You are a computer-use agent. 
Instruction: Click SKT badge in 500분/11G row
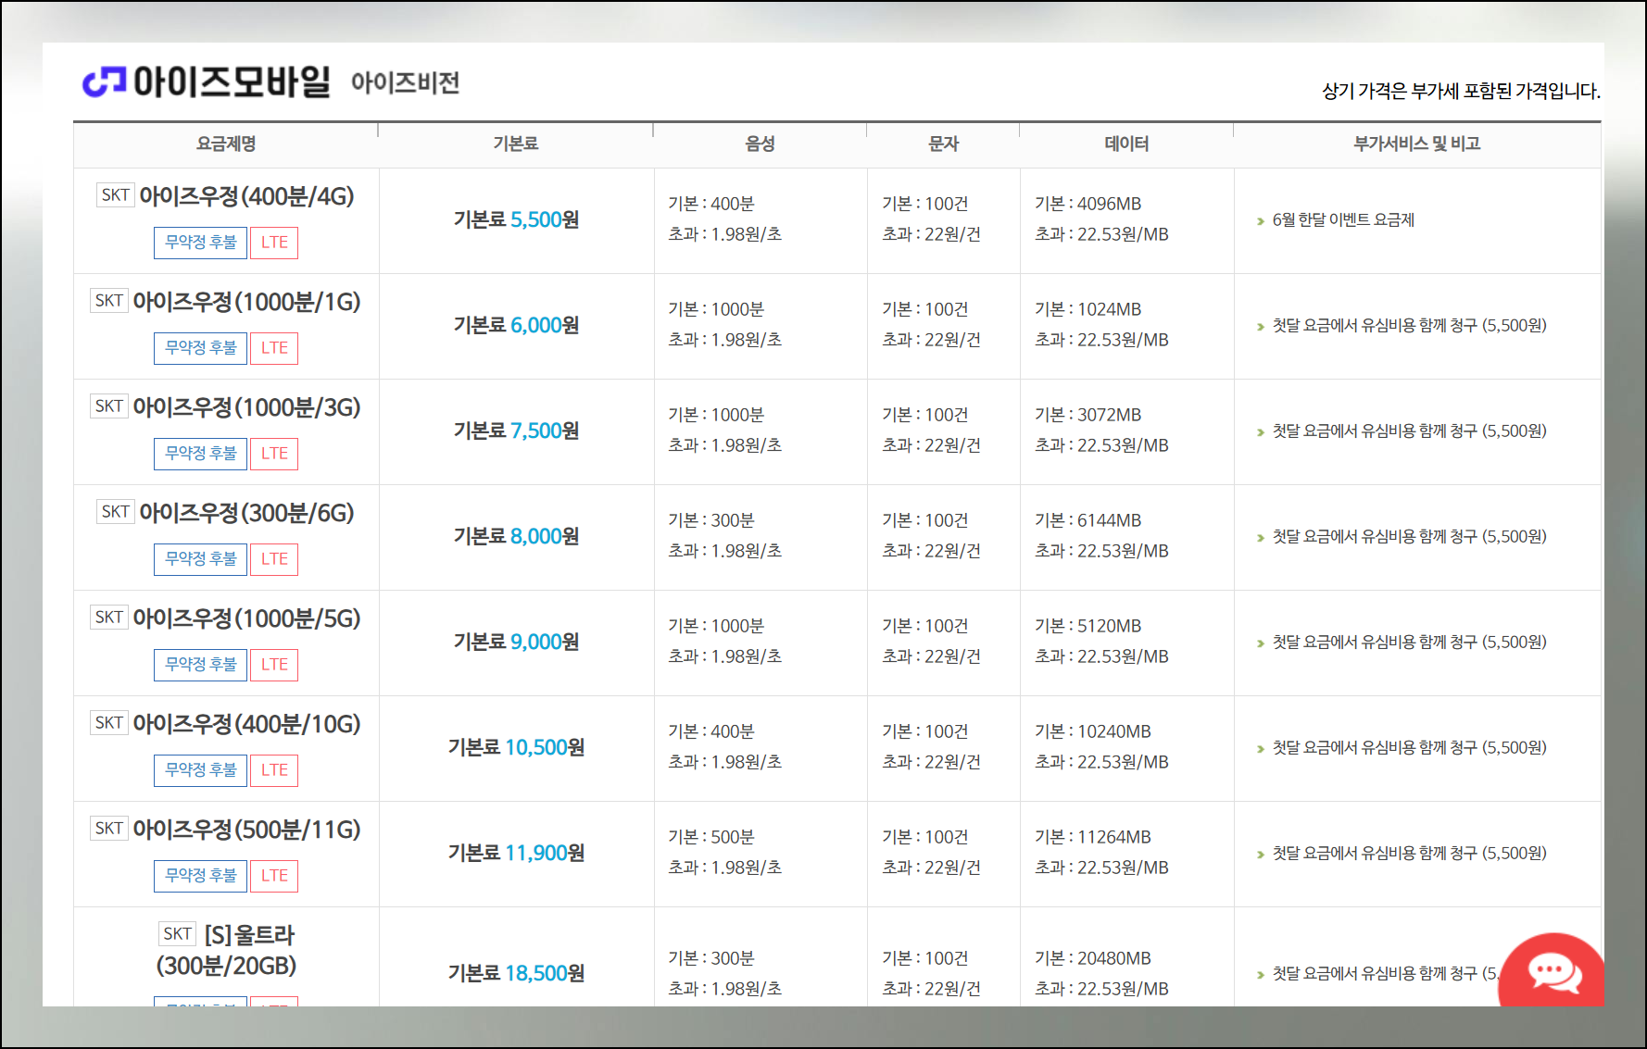pos(108,829)
